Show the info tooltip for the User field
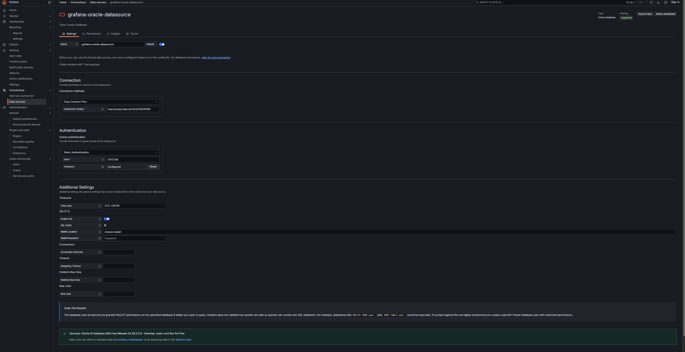This screenshot has width=685, height=352. [x=102, y=160]
